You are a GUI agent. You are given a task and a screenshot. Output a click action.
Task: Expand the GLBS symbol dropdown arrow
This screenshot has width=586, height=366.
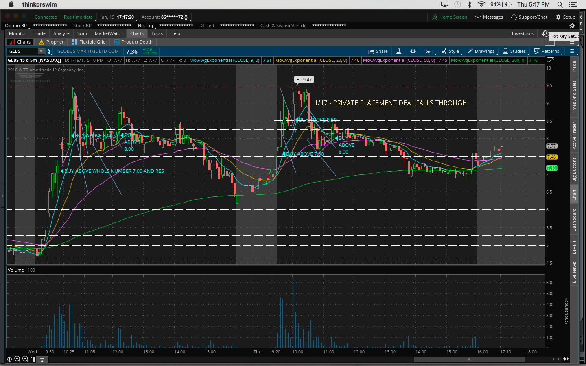pos(41,51)
